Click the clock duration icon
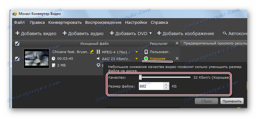This screenshot has height=118, width=257. (54, 59)
